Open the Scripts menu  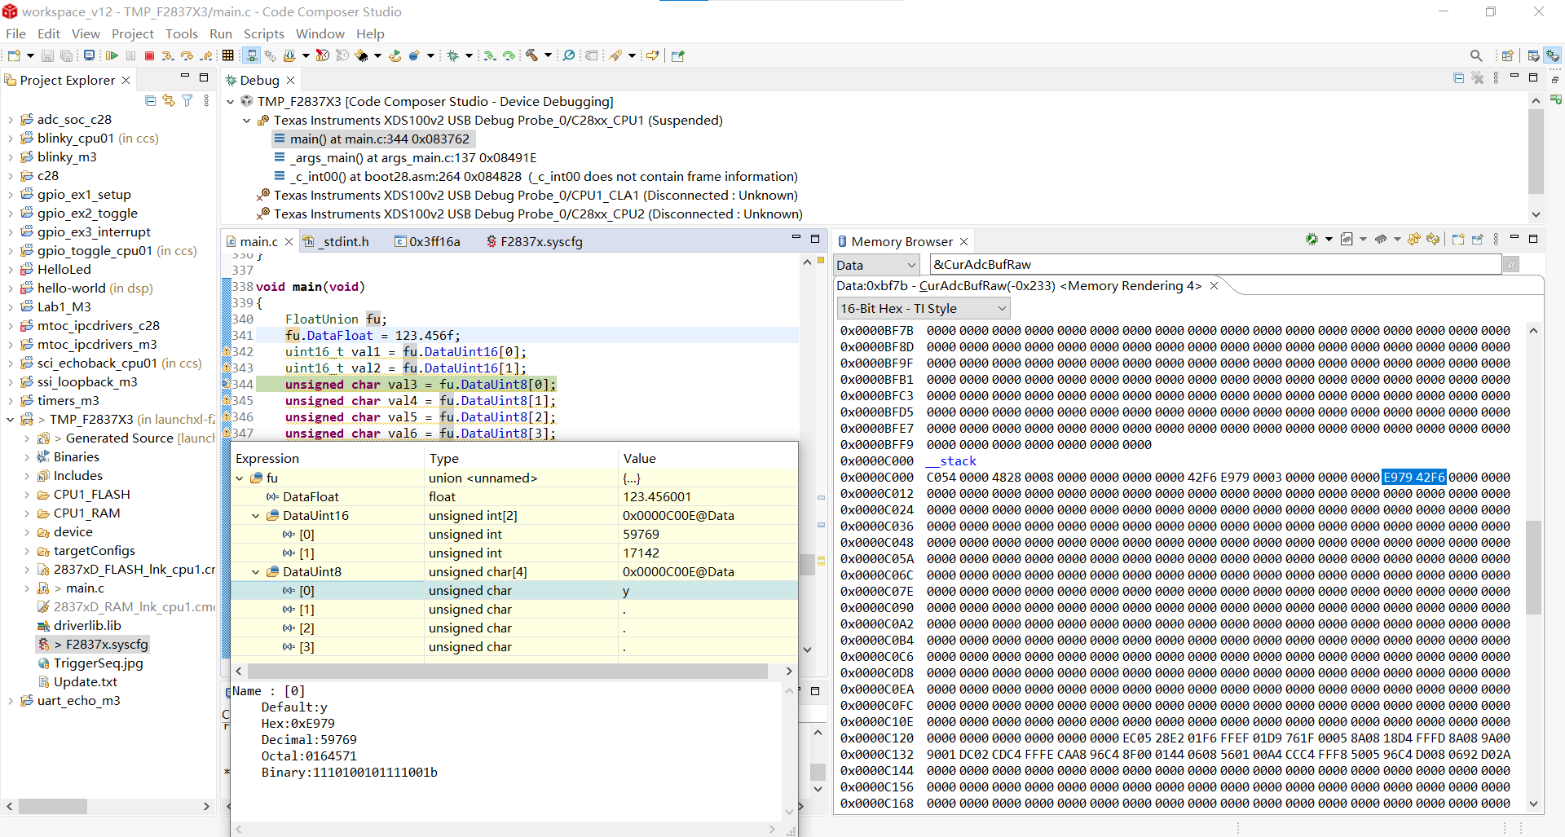263,33
